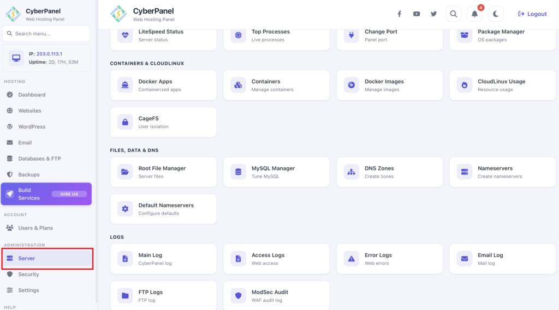
Task: Click the 'Resource usage' subtitle
Action: coord(495,89)
